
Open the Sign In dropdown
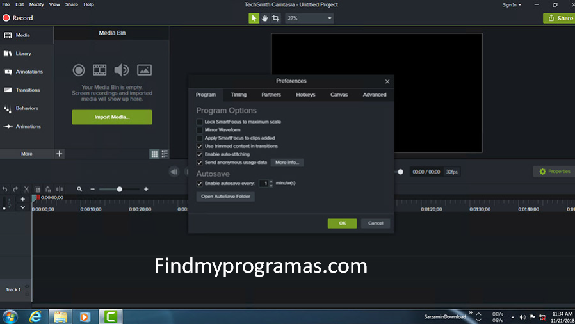512,4
